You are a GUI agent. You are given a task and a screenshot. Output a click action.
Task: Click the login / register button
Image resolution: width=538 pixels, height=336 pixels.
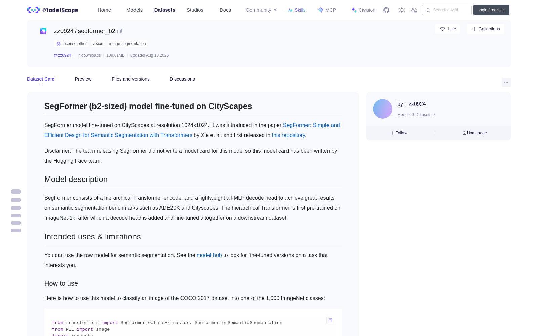pos(491,10)
